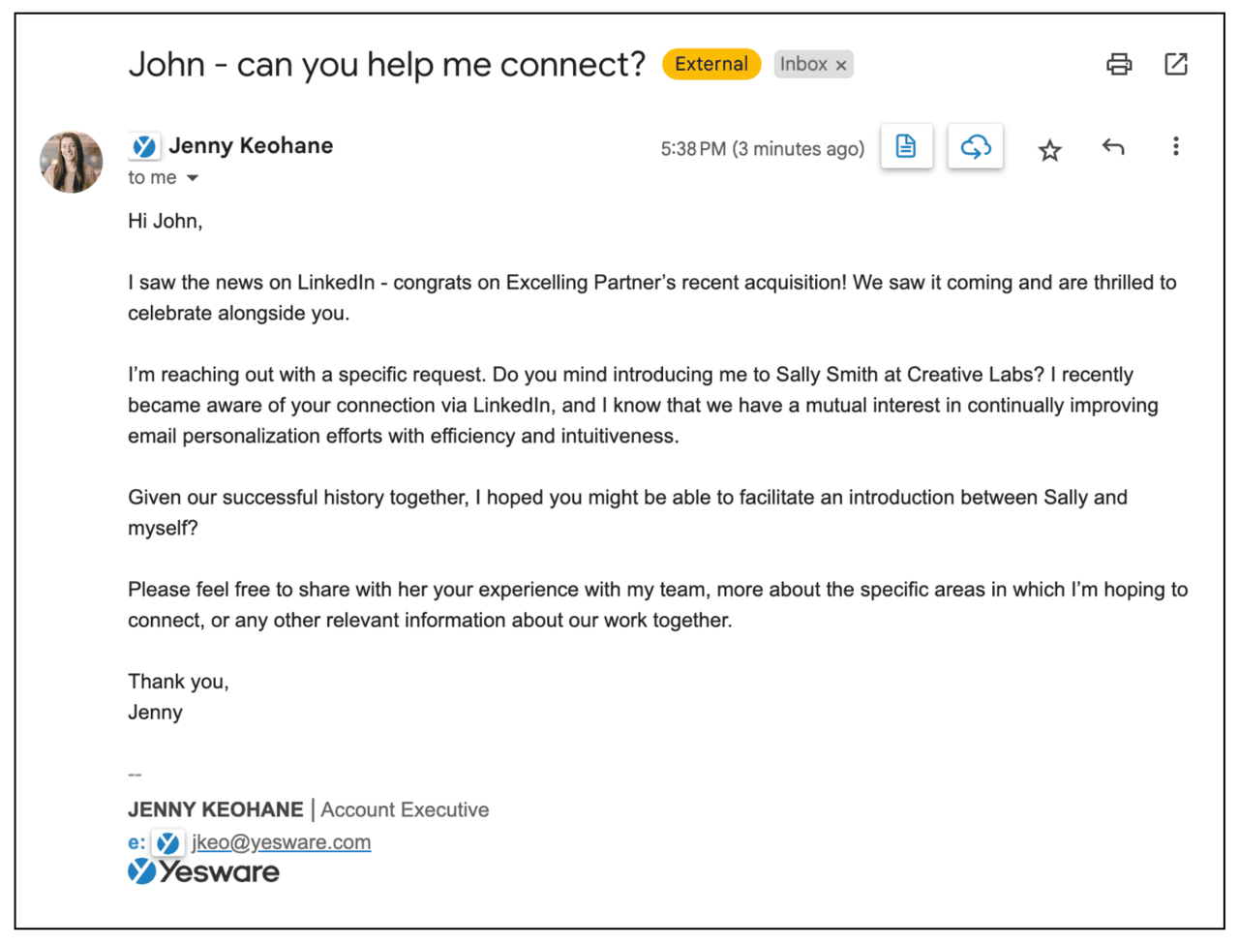Remove the Inbox label with the x
The height and width of the screenshot is (945, 1239).
[841, 65]
